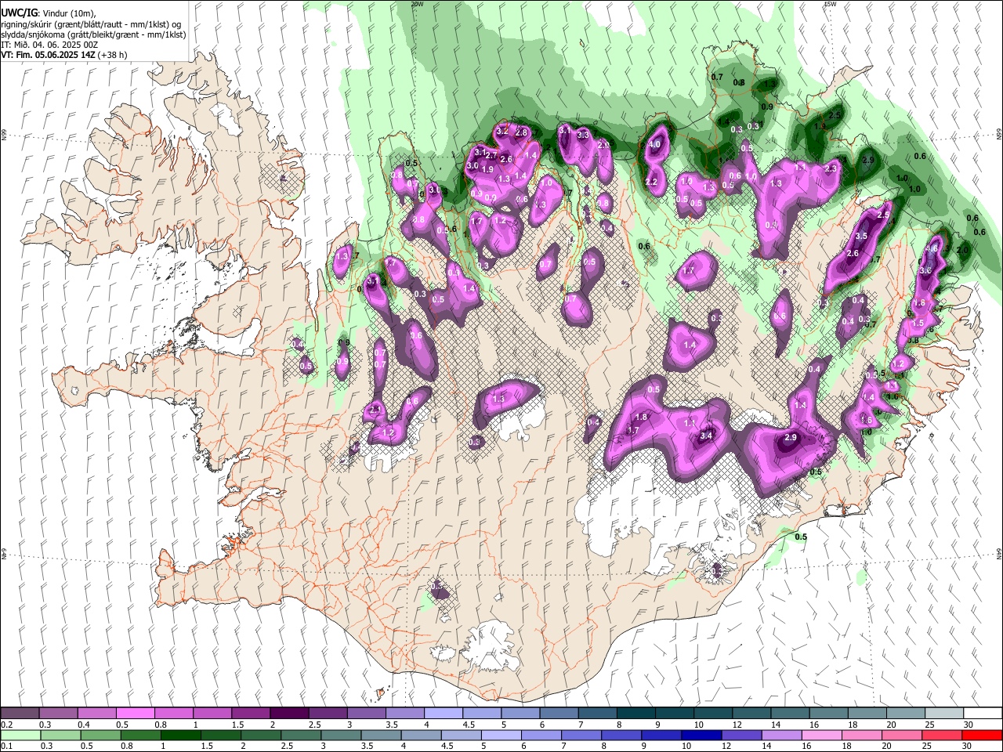This screenshot has width=1003, height=752.
Task: Click the '4.0' snowfall value on the map
Action: (655, 144)
